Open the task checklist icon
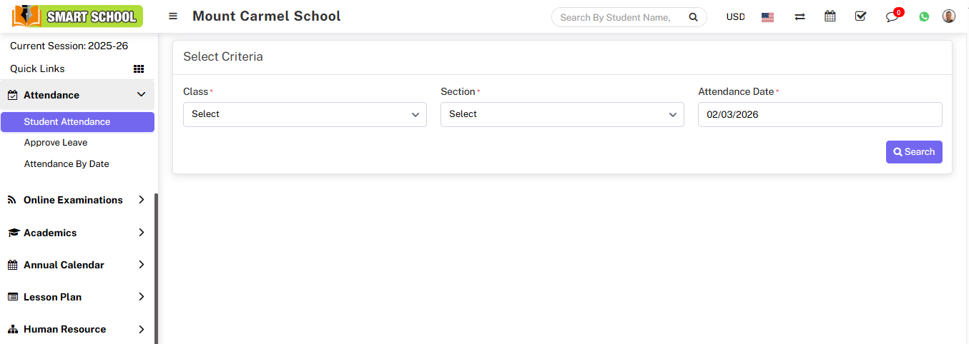Screen dimensions: 969x344 (x=860, y=16)
